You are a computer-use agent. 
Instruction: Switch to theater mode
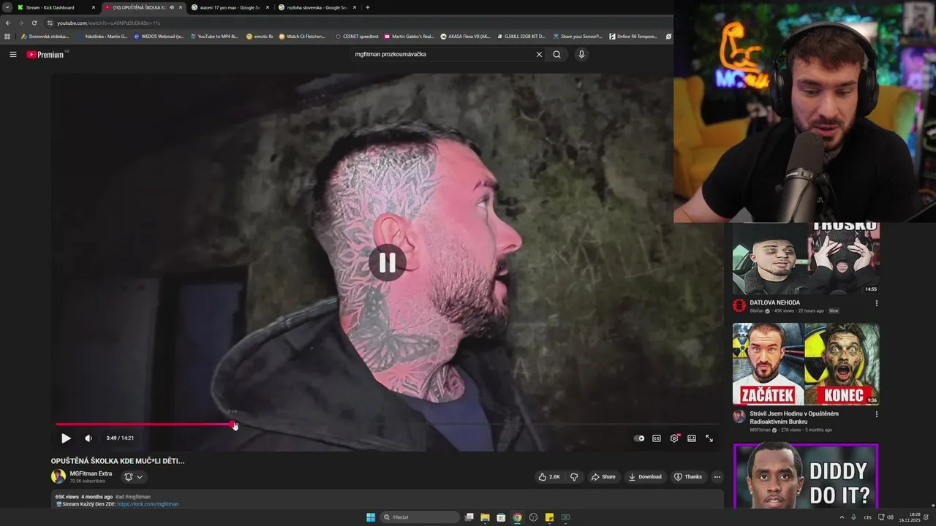[x=692, y=438]
